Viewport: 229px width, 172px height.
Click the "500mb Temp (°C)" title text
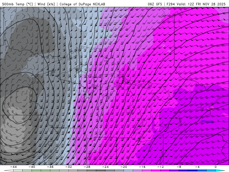(x=17, y=4)
